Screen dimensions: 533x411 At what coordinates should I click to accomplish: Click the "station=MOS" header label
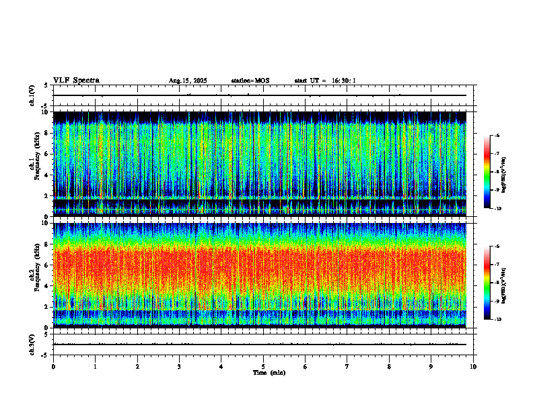pyautogui.click(x=250, y=81)
